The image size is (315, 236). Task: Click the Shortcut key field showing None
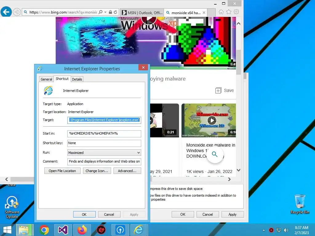click(x=104, y=143)
